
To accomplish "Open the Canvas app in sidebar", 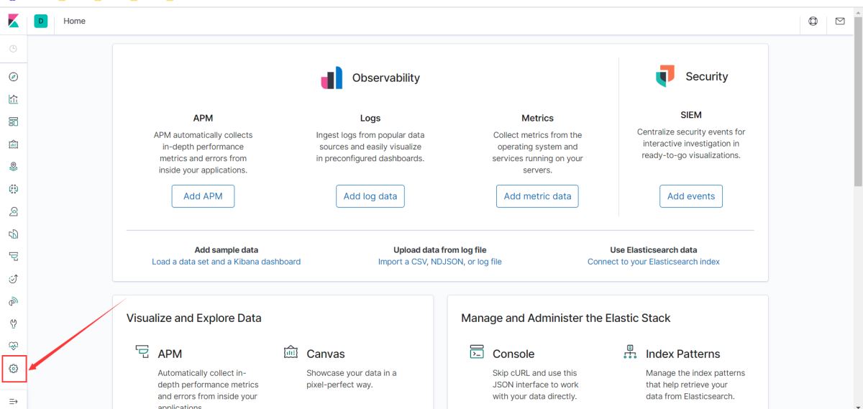I will 13,144.
